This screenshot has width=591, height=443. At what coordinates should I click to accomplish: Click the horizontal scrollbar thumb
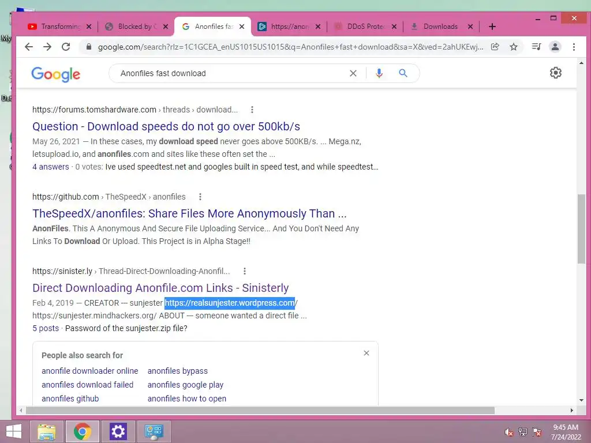coord(260,410)
